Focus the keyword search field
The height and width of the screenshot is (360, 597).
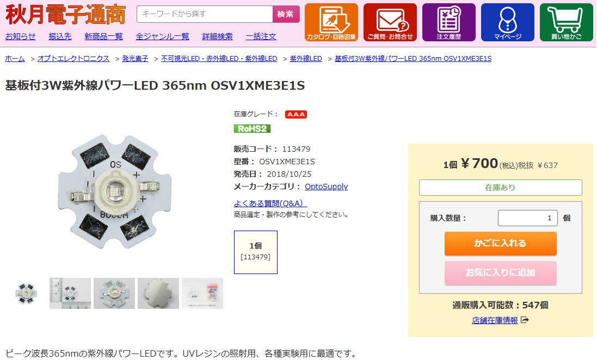pos(205,14)
